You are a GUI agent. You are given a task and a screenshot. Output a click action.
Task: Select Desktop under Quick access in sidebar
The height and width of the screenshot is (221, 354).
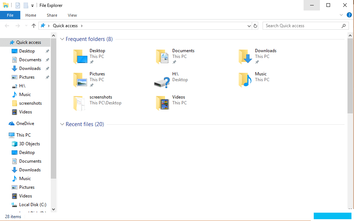[x=27, y=51]
